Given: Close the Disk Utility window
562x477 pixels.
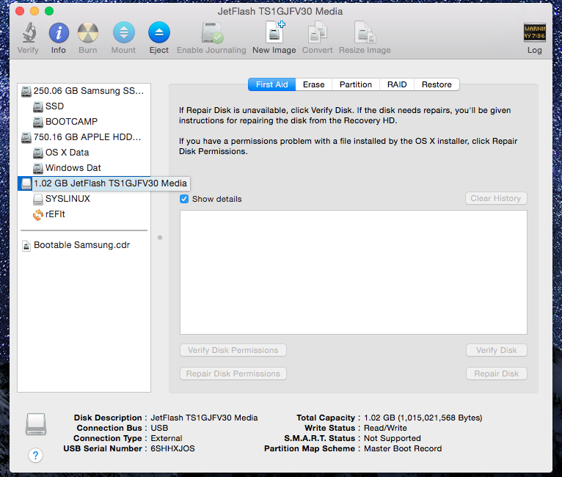Looking at the screenshot, I should pyautogui.click(x=20, y=11).
